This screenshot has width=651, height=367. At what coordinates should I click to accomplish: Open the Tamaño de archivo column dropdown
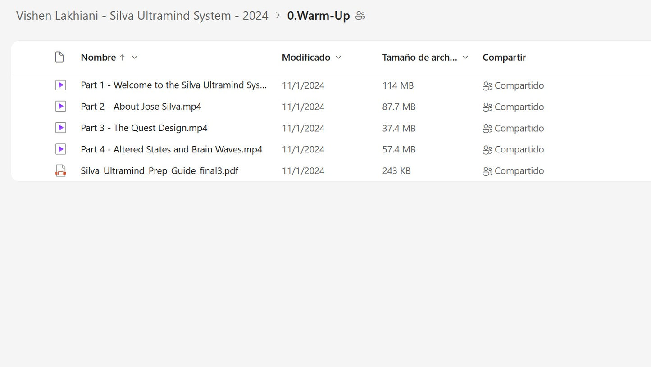point(465,58)
